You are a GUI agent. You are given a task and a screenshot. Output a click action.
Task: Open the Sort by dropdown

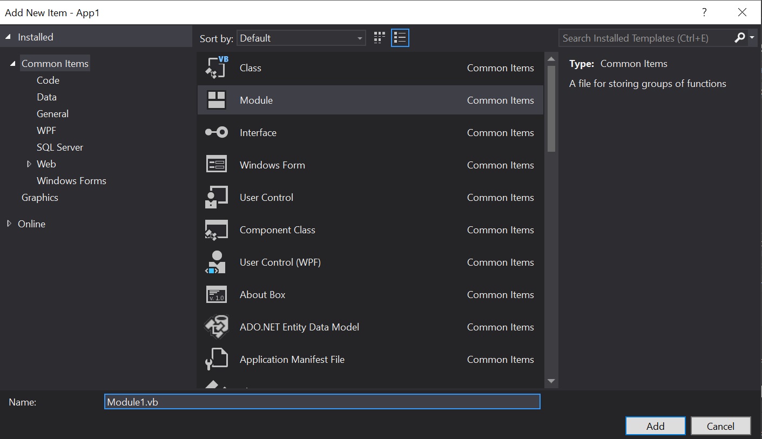301,38
